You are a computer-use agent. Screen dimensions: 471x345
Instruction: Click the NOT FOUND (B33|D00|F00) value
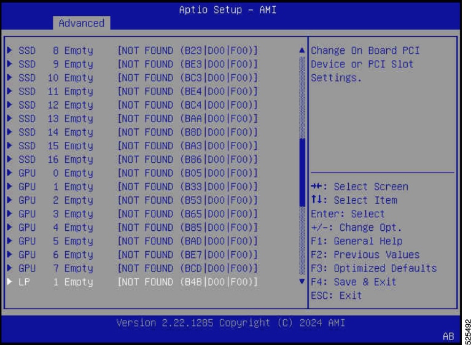click(x=188, y=187)
